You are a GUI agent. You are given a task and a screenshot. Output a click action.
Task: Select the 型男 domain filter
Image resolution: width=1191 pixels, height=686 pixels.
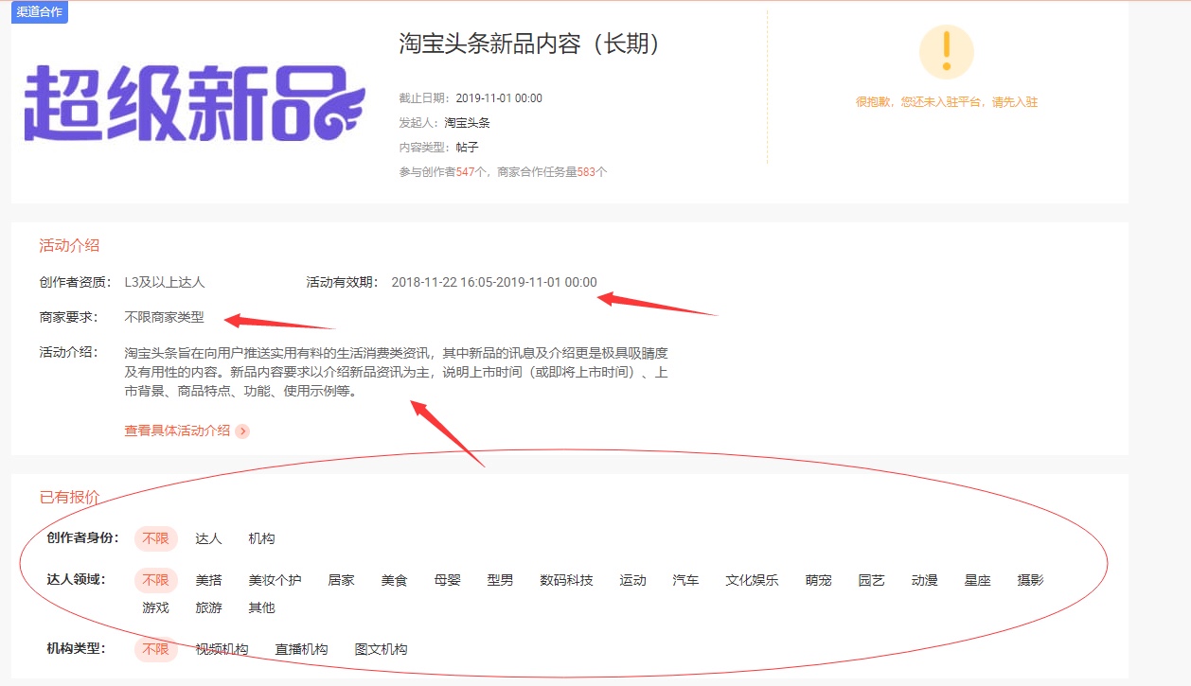[500, 580]
